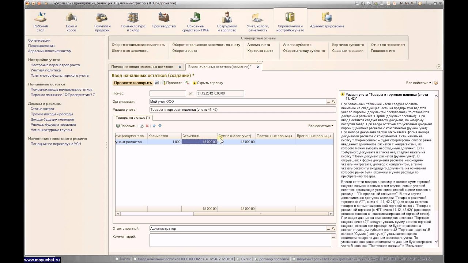Click magnifier button of Ответственный field
Image resolution: width=468 pixels, height=263 pixels.
click(333, 229)
